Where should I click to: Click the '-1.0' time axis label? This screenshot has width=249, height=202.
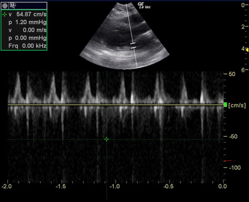pos(115,186)
